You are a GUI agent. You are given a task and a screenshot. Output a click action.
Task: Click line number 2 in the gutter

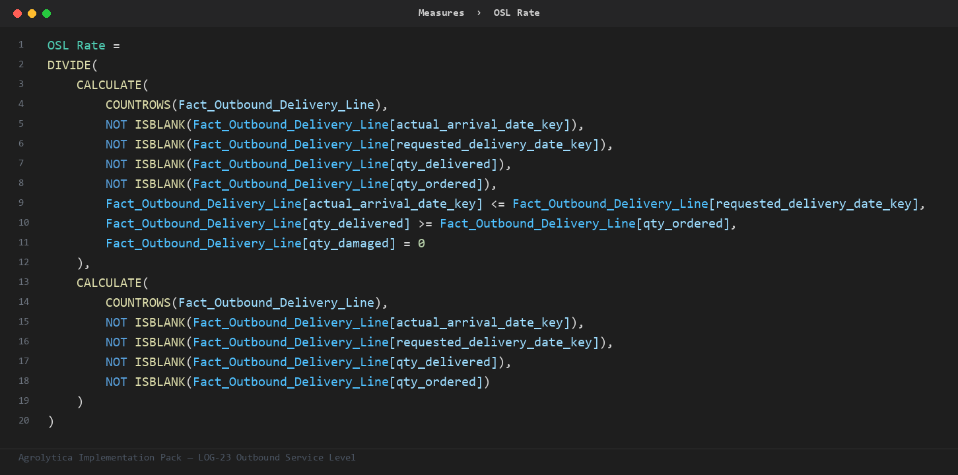point(21,64)
